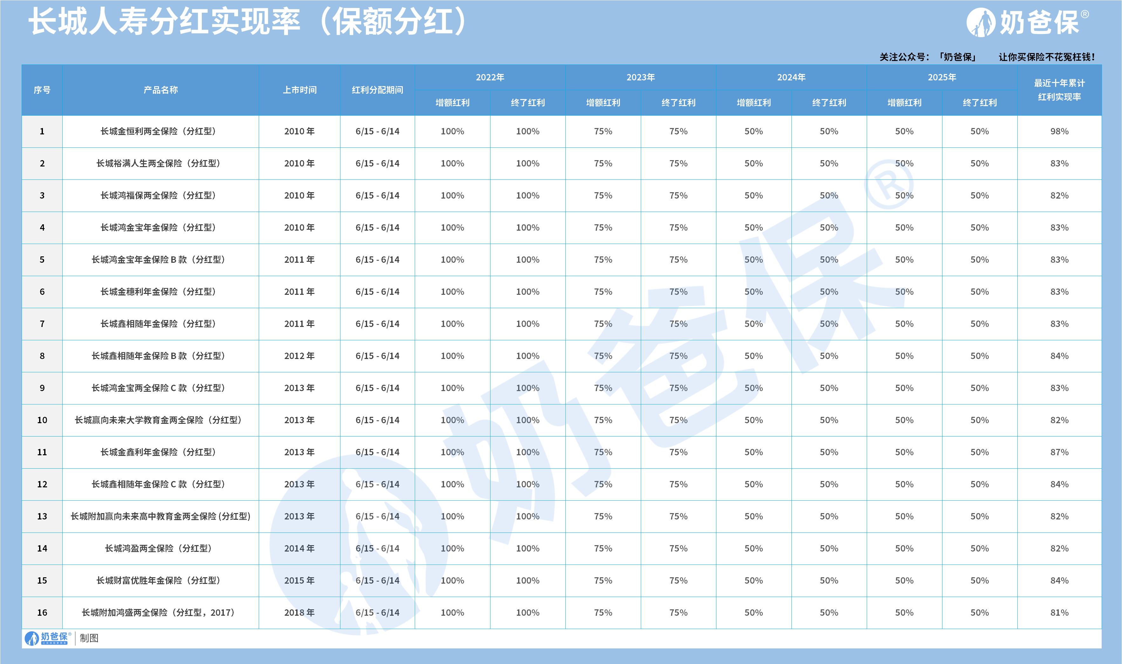This screenshot has height=664, width=1122.
Task: Click the 2014年 listing year of 长城鸿盈
Action: click(x=299, y=548)
